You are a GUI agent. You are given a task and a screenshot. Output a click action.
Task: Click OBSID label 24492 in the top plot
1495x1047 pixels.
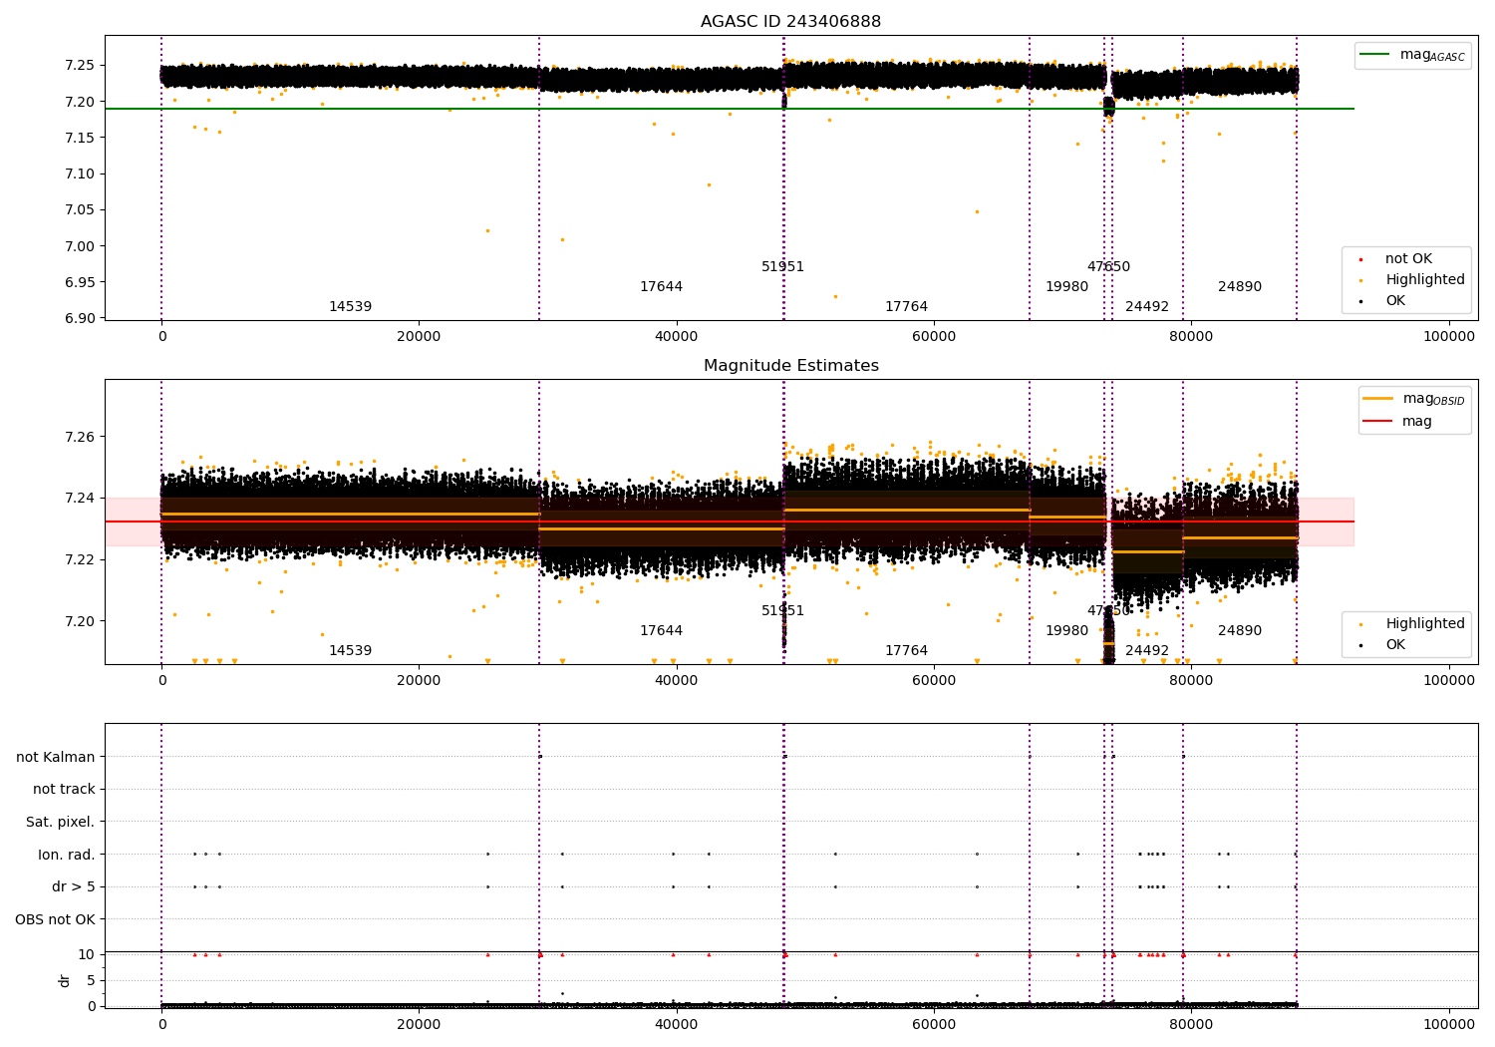[1147, 307]
